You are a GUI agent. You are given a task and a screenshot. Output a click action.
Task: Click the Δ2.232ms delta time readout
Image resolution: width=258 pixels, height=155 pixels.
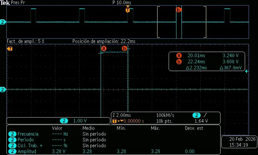[x=196, y=68]
